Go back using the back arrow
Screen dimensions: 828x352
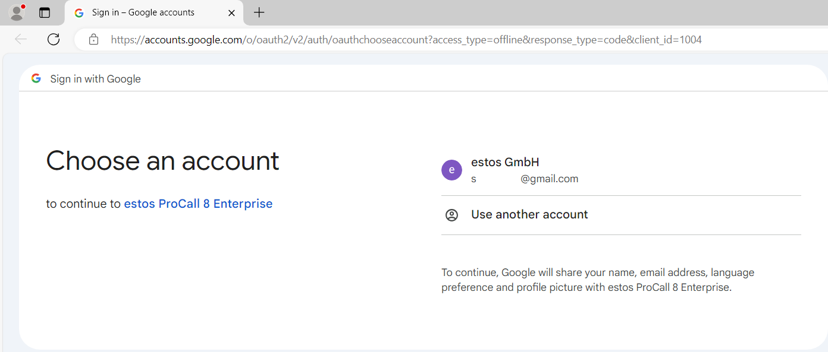[x=21, y=39]
